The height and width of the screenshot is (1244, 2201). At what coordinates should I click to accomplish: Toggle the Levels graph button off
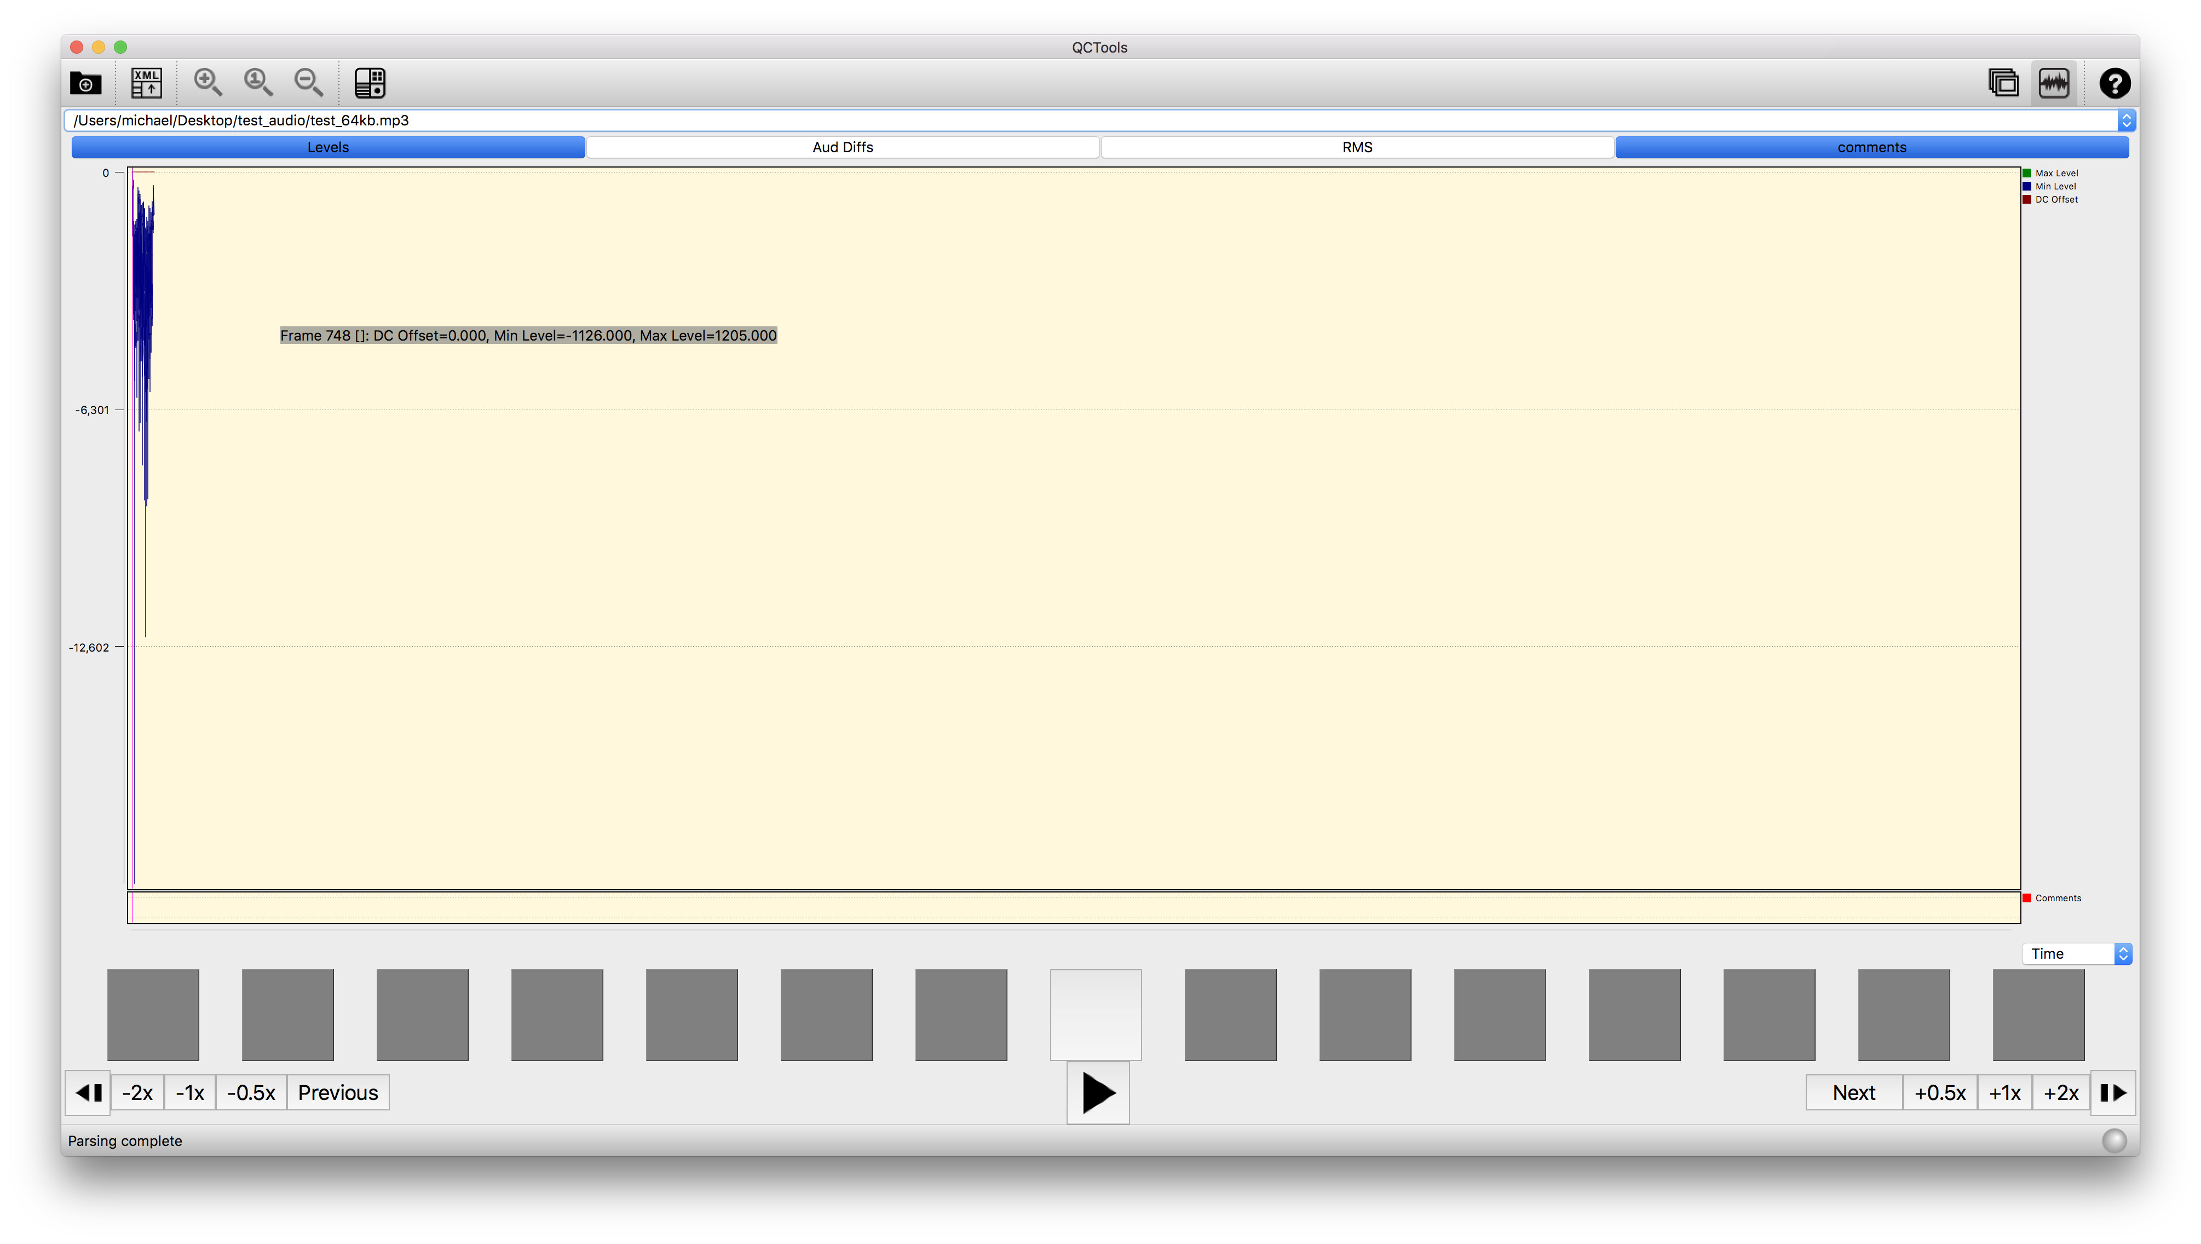click(x=328, y=147)
